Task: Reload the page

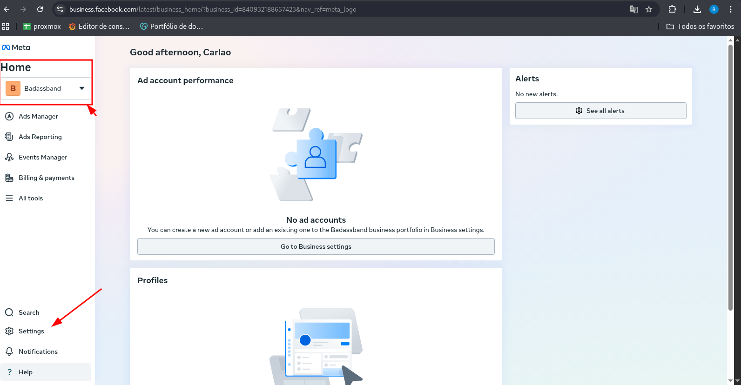Action: click(40, 9)
